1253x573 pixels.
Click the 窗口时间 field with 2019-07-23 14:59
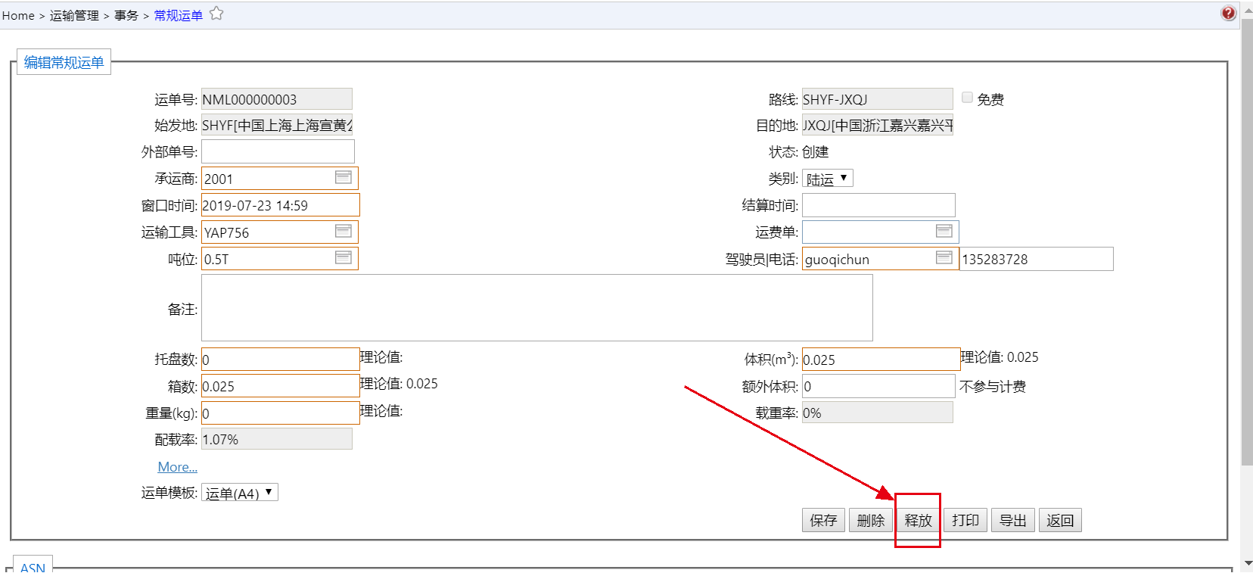[280, 205]
